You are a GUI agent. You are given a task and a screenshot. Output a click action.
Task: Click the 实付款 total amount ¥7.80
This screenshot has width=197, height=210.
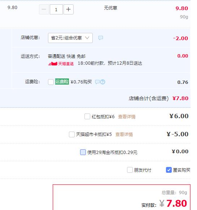173,203
